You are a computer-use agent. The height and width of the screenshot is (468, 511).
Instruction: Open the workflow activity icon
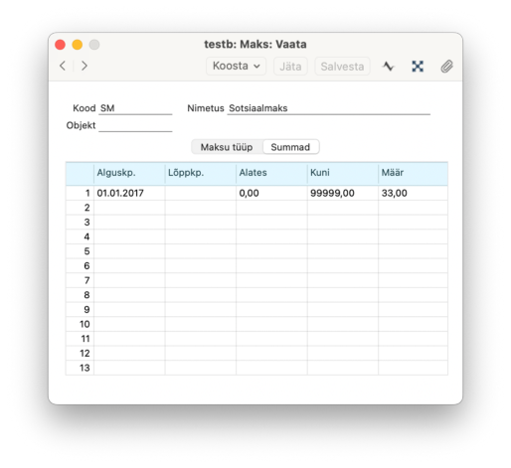tap(388, 67)
